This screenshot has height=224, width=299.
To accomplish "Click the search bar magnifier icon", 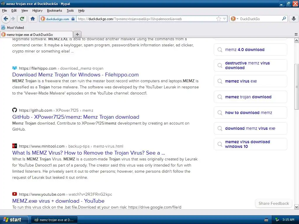I will [x=284, y=18].
